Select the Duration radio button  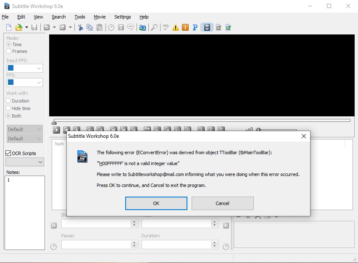pos(8,101)
